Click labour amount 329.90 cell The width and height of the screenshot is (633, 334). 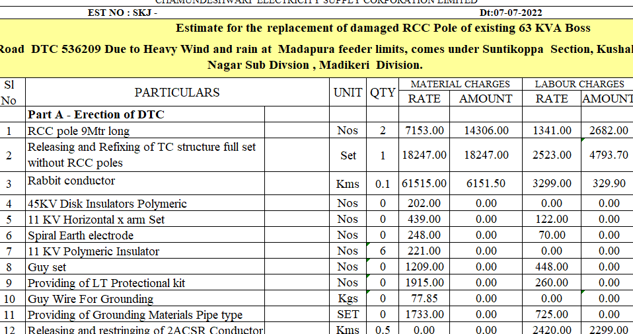pos(608,183)
